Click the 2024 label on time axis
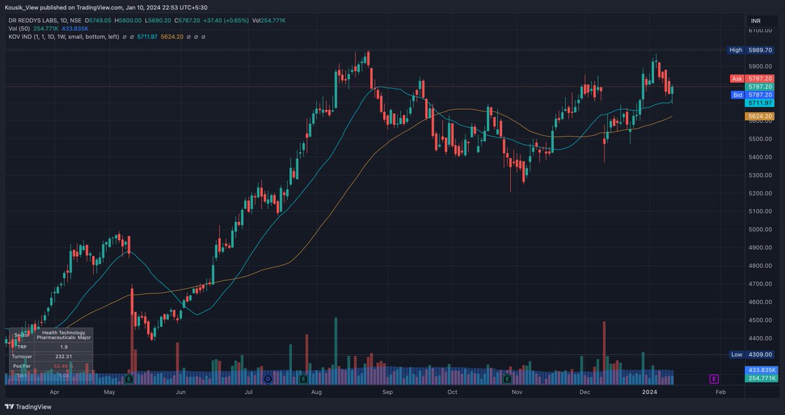785x415 pixels. pyautogui.click(x=649, y=392)
